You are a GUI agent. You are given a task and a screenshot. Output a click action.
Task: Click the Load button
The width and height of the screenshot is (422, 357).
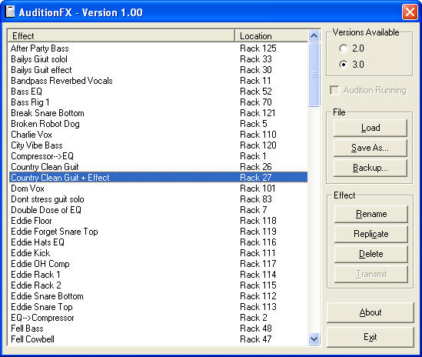[x=370, y=128]
